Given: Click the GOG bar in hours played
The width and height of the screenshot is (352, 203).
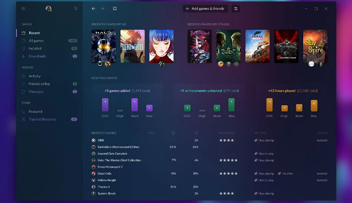Looking at the screenshot, I should click(269, 104).
